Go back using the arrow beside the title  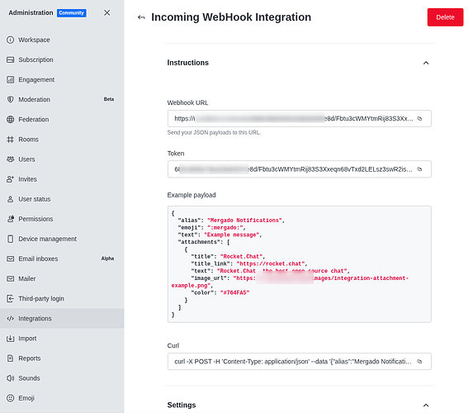(x=141, y=17)
